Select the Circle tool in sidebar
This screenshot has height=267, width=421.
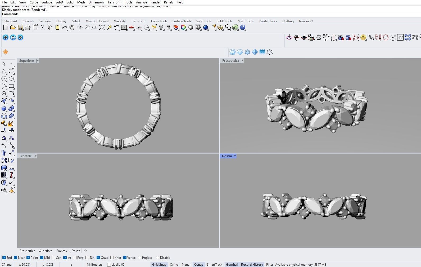pos(4,79)
